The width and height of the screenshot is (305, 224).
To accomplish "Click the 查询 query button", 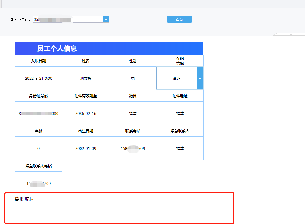I will [179, 19].
